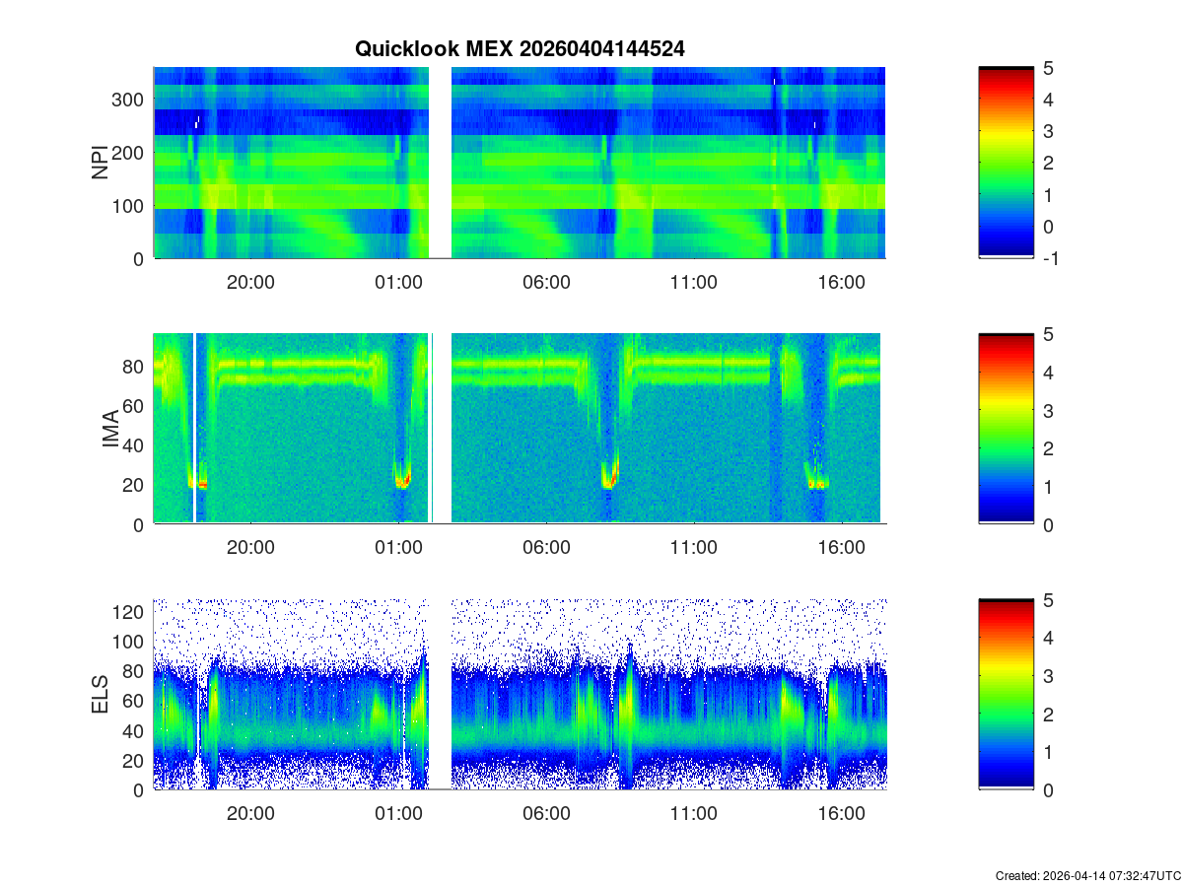Click the 11:00 tick under the NPI panel
Viewport: 1183px width, 887px height.
point(694,282)
